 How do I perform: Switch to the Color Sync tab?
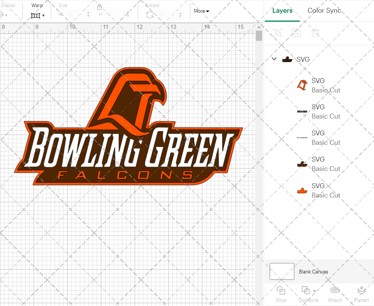click(x=324, y=10)
